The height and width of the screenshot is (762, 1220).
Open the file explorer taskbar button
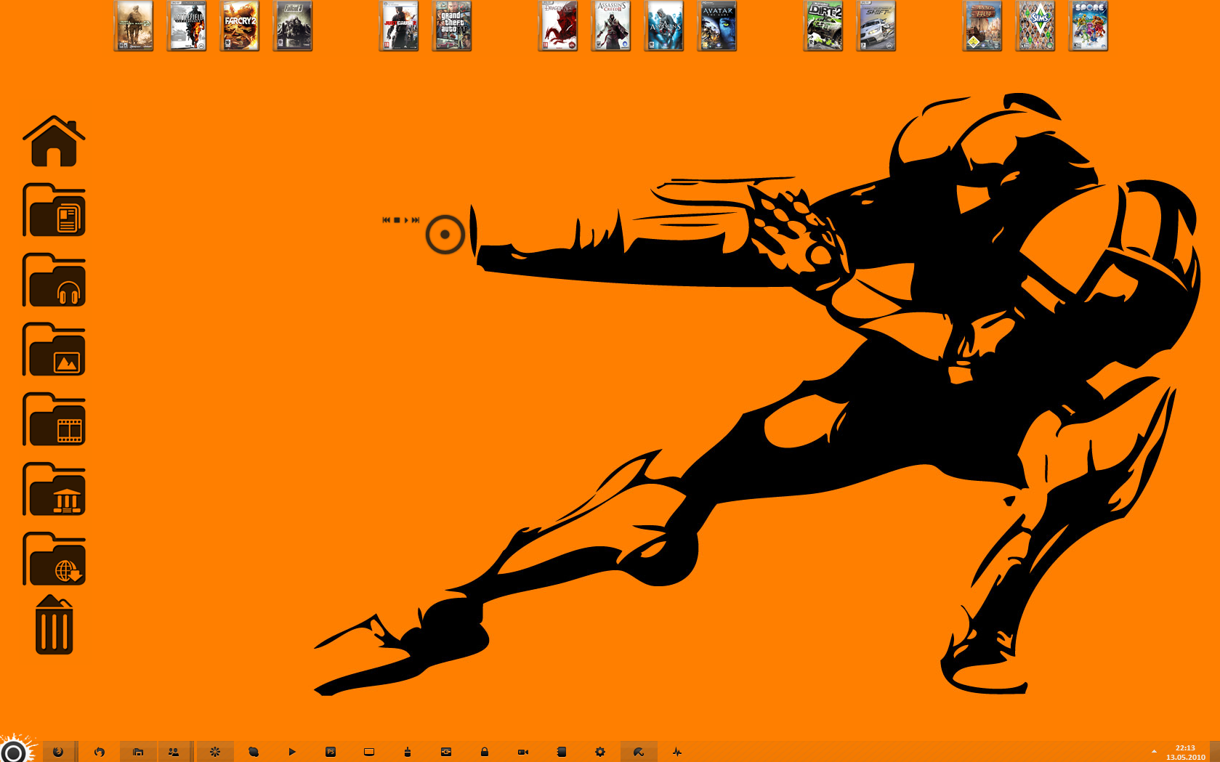point(137,752)
